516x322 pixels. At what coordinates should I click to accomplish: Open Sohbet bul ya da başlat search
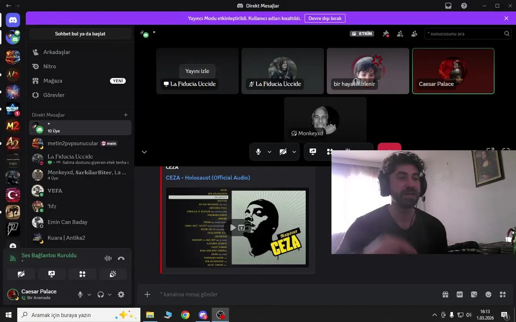point(80,34)
